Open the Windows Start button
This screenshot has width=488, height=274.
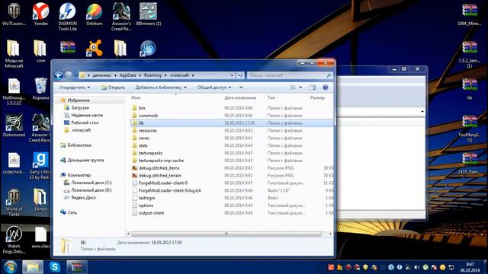[x=10, y=267]
